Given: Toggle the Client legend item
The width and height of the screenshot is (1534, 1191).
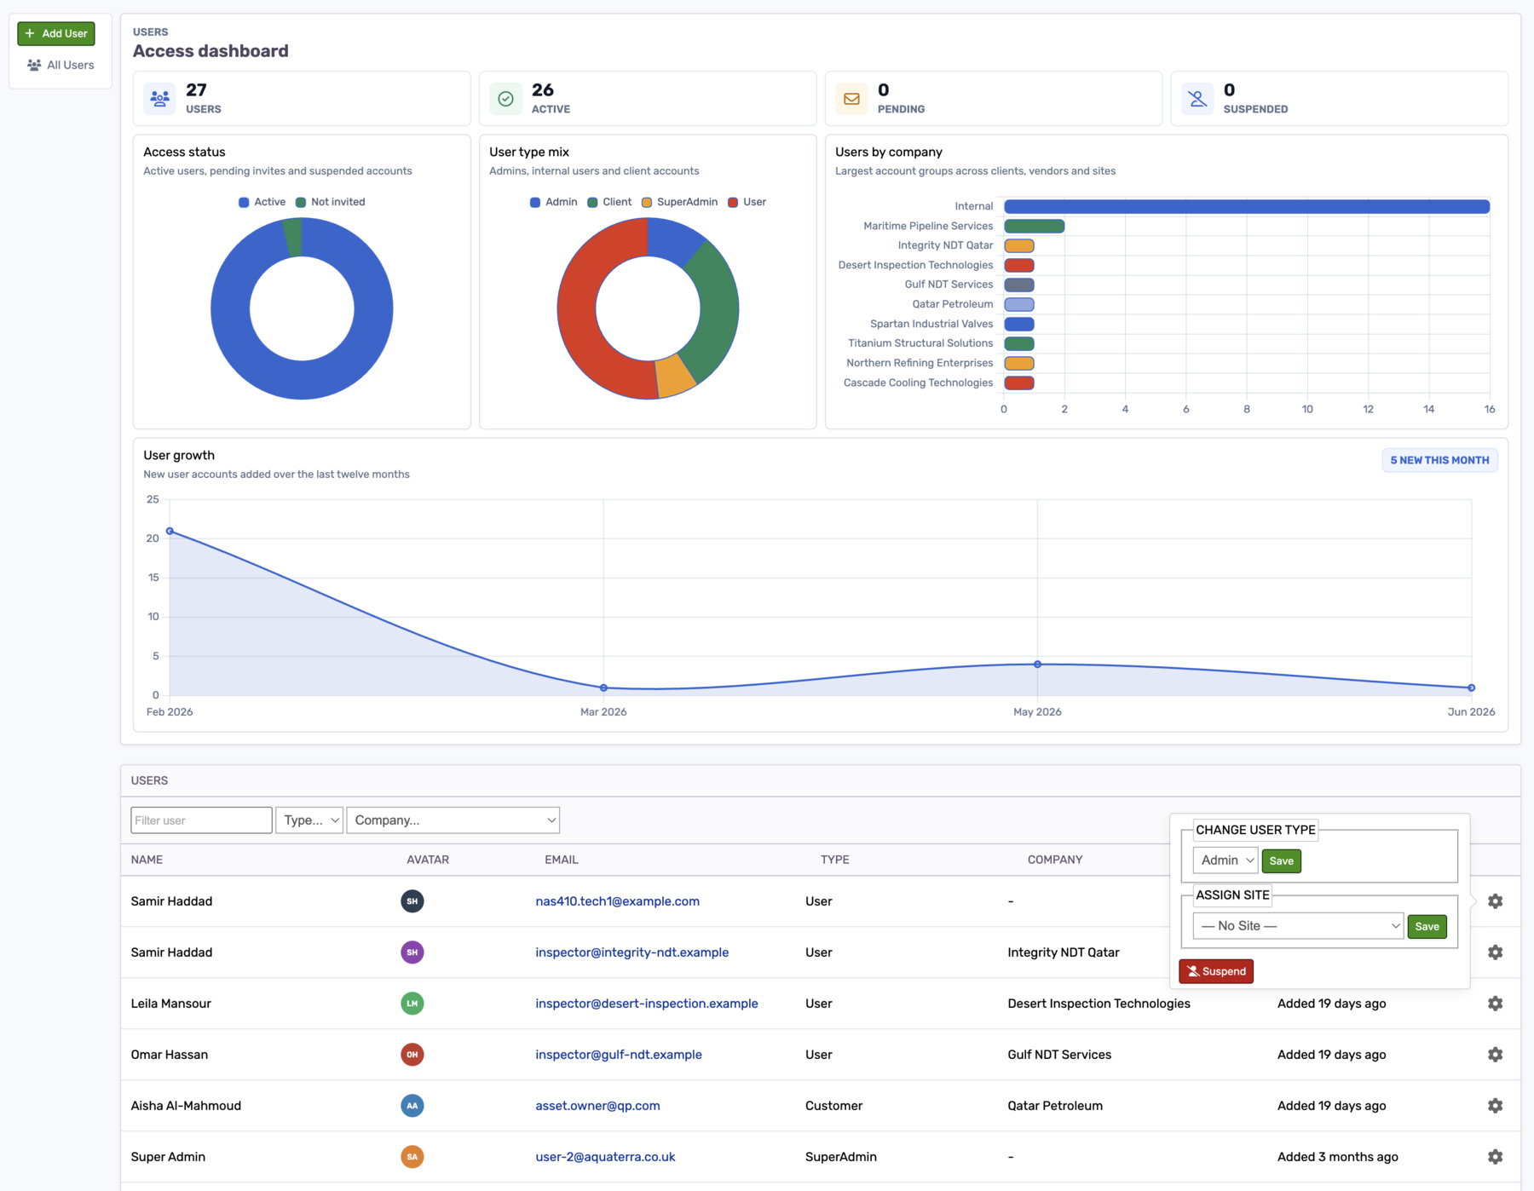Looking at the screenshot, I should click(609, 202).
